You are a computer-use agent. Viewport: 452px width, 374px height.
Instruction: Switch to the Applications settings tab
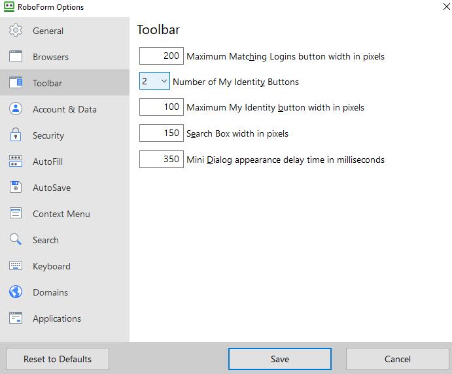(x=57, y=318)
